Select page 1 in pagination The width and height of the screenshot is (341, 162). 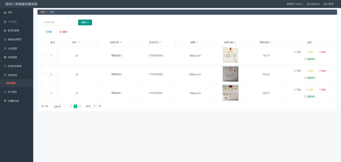point(76,106)
